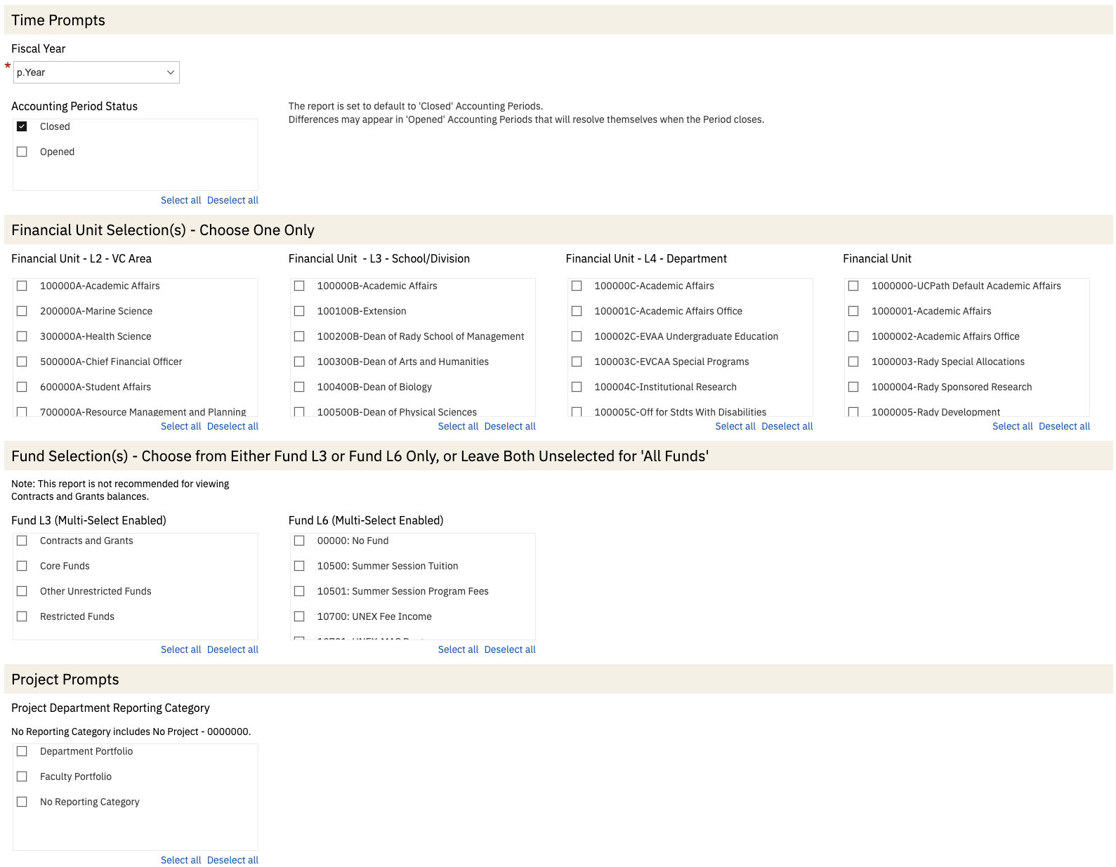The width and height of the screenshot is (1116, 867).
Task: Tick 10700: UNEX Fee Income
Action: tap(299, 616)
